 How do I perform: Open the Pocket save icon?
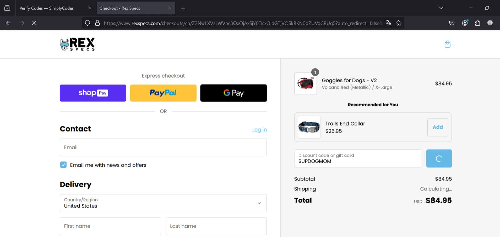point(452,23)
